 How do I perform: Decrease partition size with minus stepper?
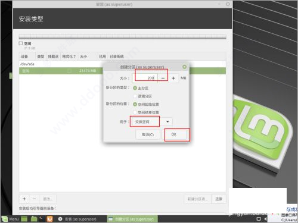click(x=163, y=78)
